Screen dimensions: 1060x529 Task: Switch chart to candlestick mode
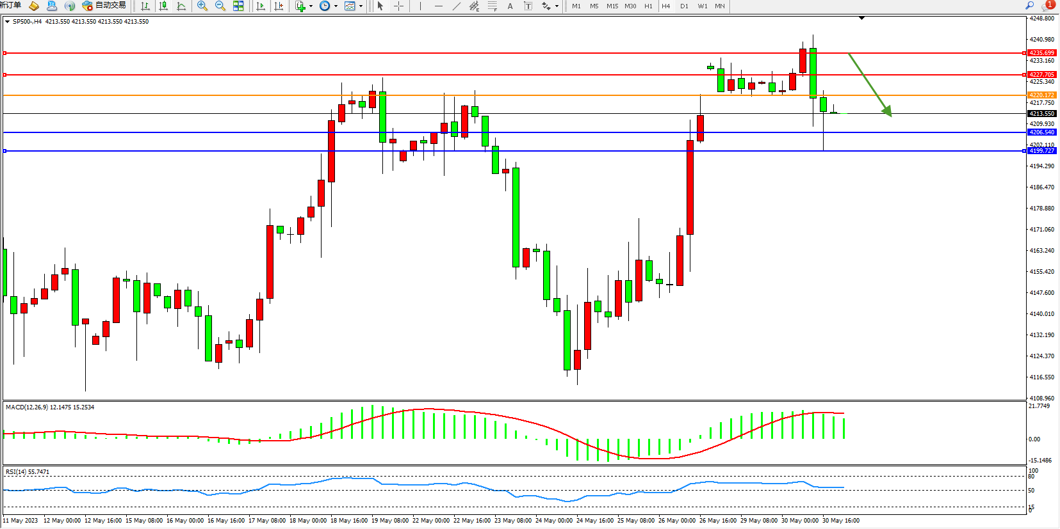point(163,6)
